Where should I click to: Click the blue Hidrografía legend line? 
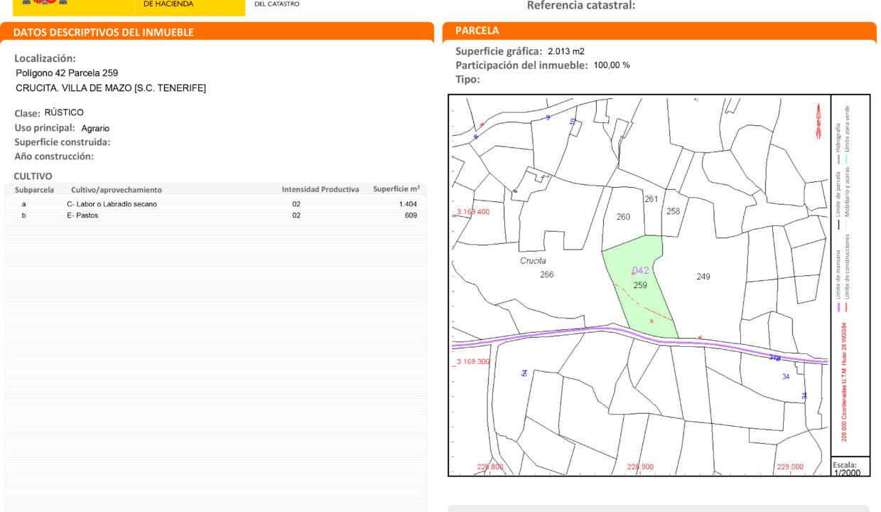tap(838, 159)
